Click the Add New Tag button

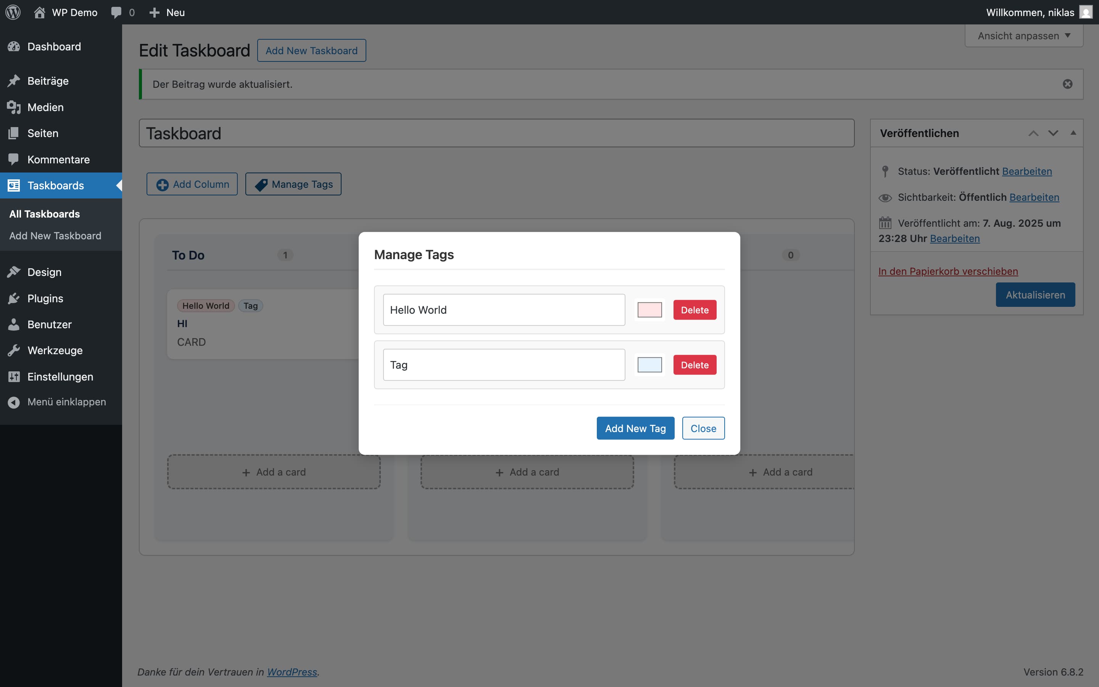click(635, 428)
